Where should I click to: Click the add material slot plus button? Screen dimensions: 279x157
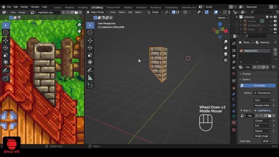pyautogui.click(x=275, y=50)
